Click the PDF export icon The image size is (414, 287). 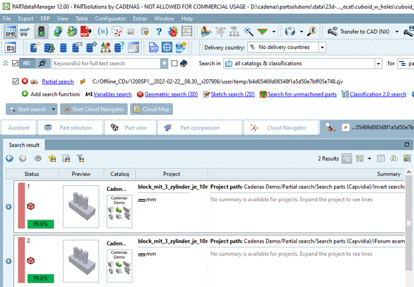(x=86, y=32)
